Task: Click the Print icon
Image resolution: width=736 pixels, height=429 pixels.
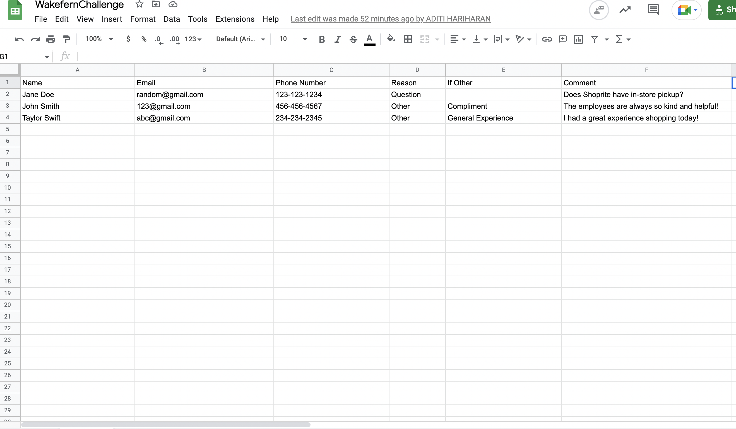Action: pos(50,39)
